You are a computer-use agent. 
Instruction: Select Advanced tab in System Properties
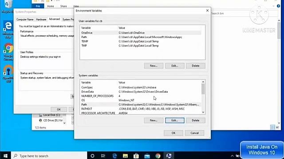click(x=54, y=19)
